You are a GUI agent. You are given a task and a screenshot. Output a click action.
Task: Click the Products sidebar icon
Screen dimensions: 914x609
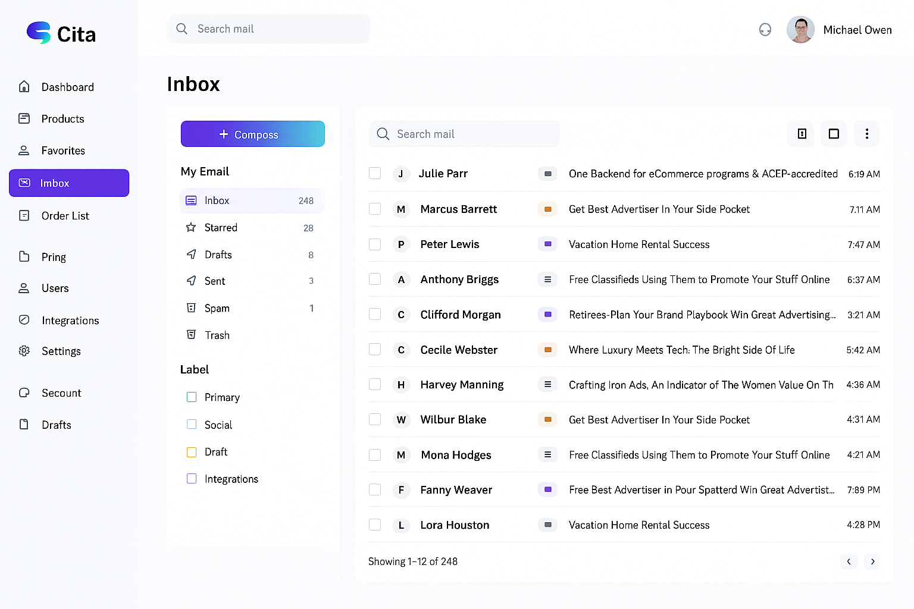pos(24,118)
